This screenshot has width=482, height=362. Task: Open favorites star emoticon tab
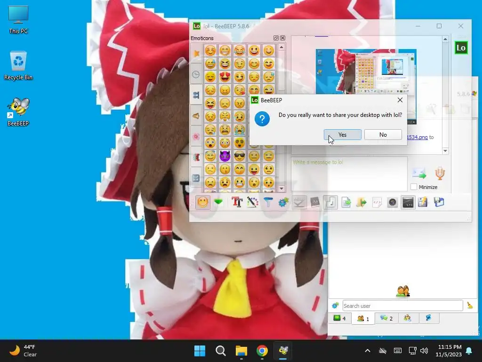pos(196,54)
